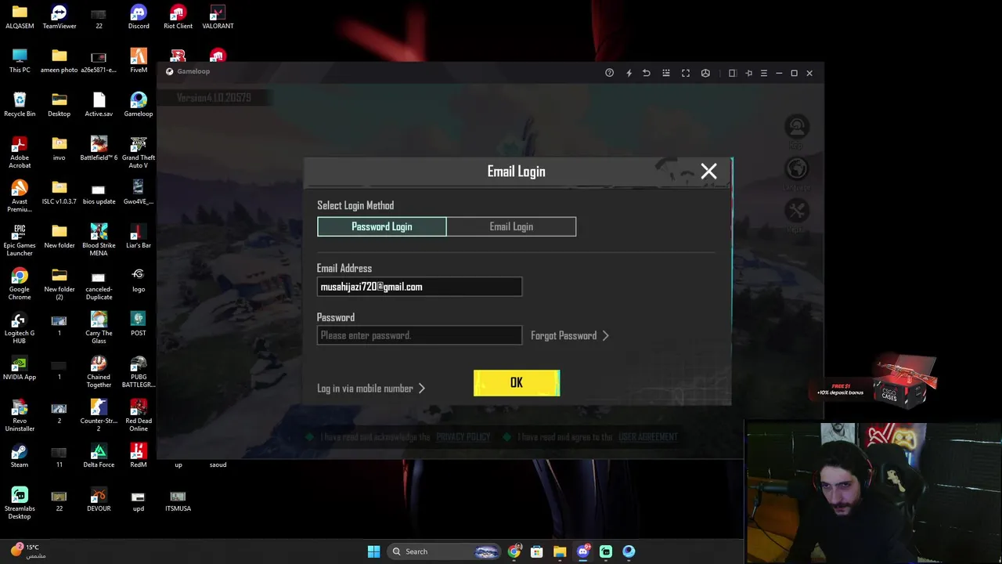This screenshot has height=564, width=1002.
Task: Select the Steam desktop icon
Action: click(x=20, y=456)
